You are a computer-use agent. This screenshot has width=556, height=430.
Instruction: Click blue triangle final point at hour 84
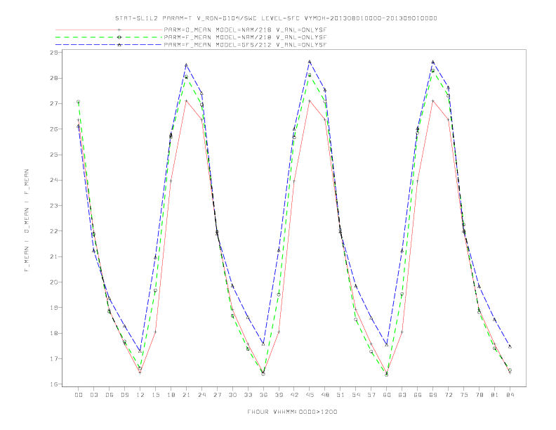coord(510,346)
